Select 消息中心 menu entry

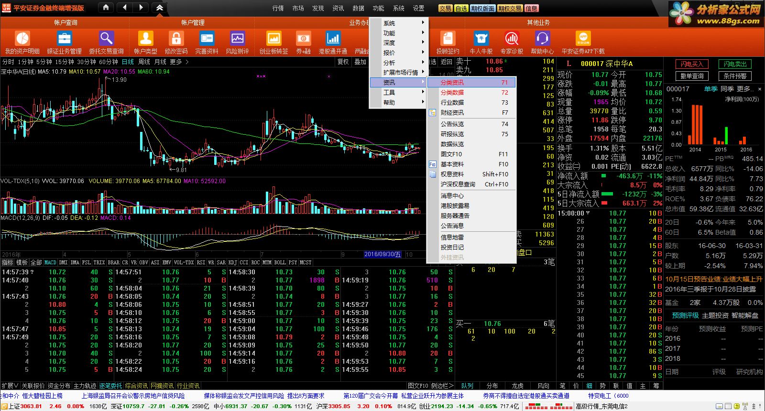click(x=471, y=195)
